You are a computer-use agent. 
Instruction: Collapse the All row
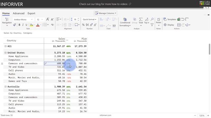coord(6,46)
